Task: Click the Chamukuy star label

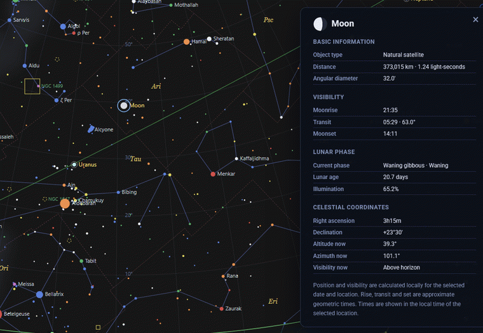Action: (x=92, y=200)
